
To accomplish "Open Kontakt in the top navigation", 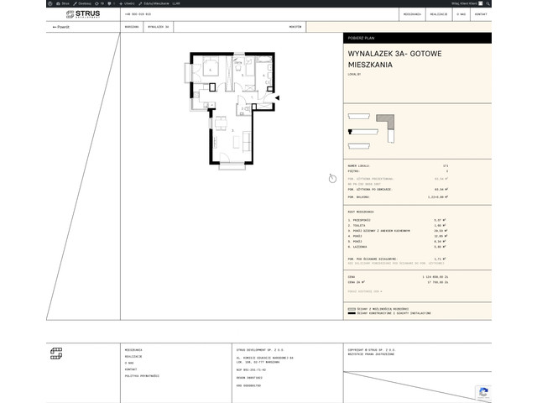I will pos(481,14).
